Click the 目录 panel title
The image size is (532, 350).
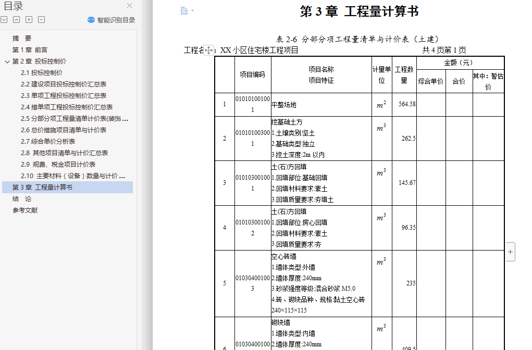[x=13, y=6]
